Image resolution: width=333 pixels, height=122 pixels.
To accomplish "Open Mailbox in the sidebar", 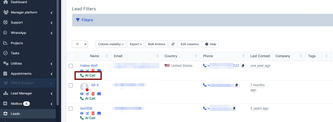I will pos(16,104).
